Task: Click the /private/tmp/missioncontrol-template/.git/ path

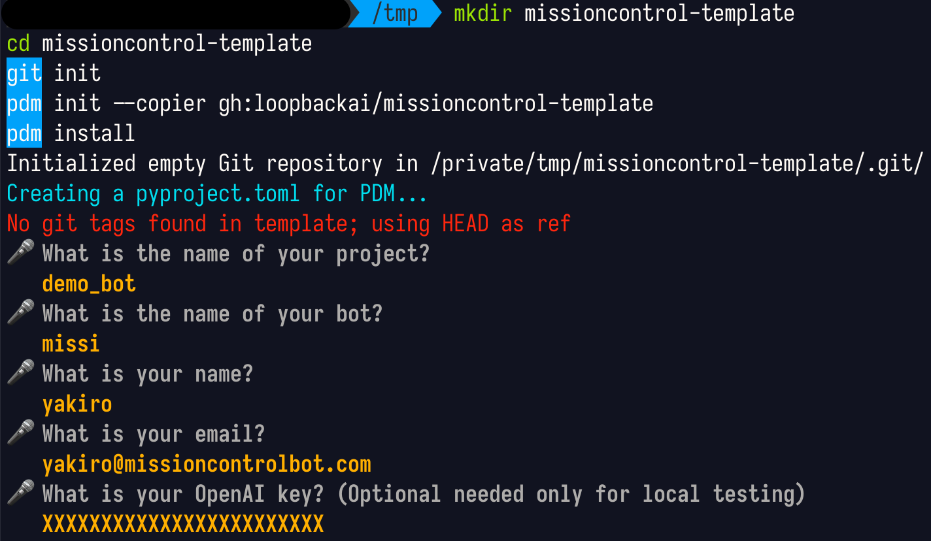Action: pos(677,163)
